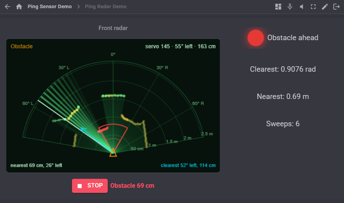
Task: Click the green dot cluster straight ahead
Action: [x=113, y=96]
